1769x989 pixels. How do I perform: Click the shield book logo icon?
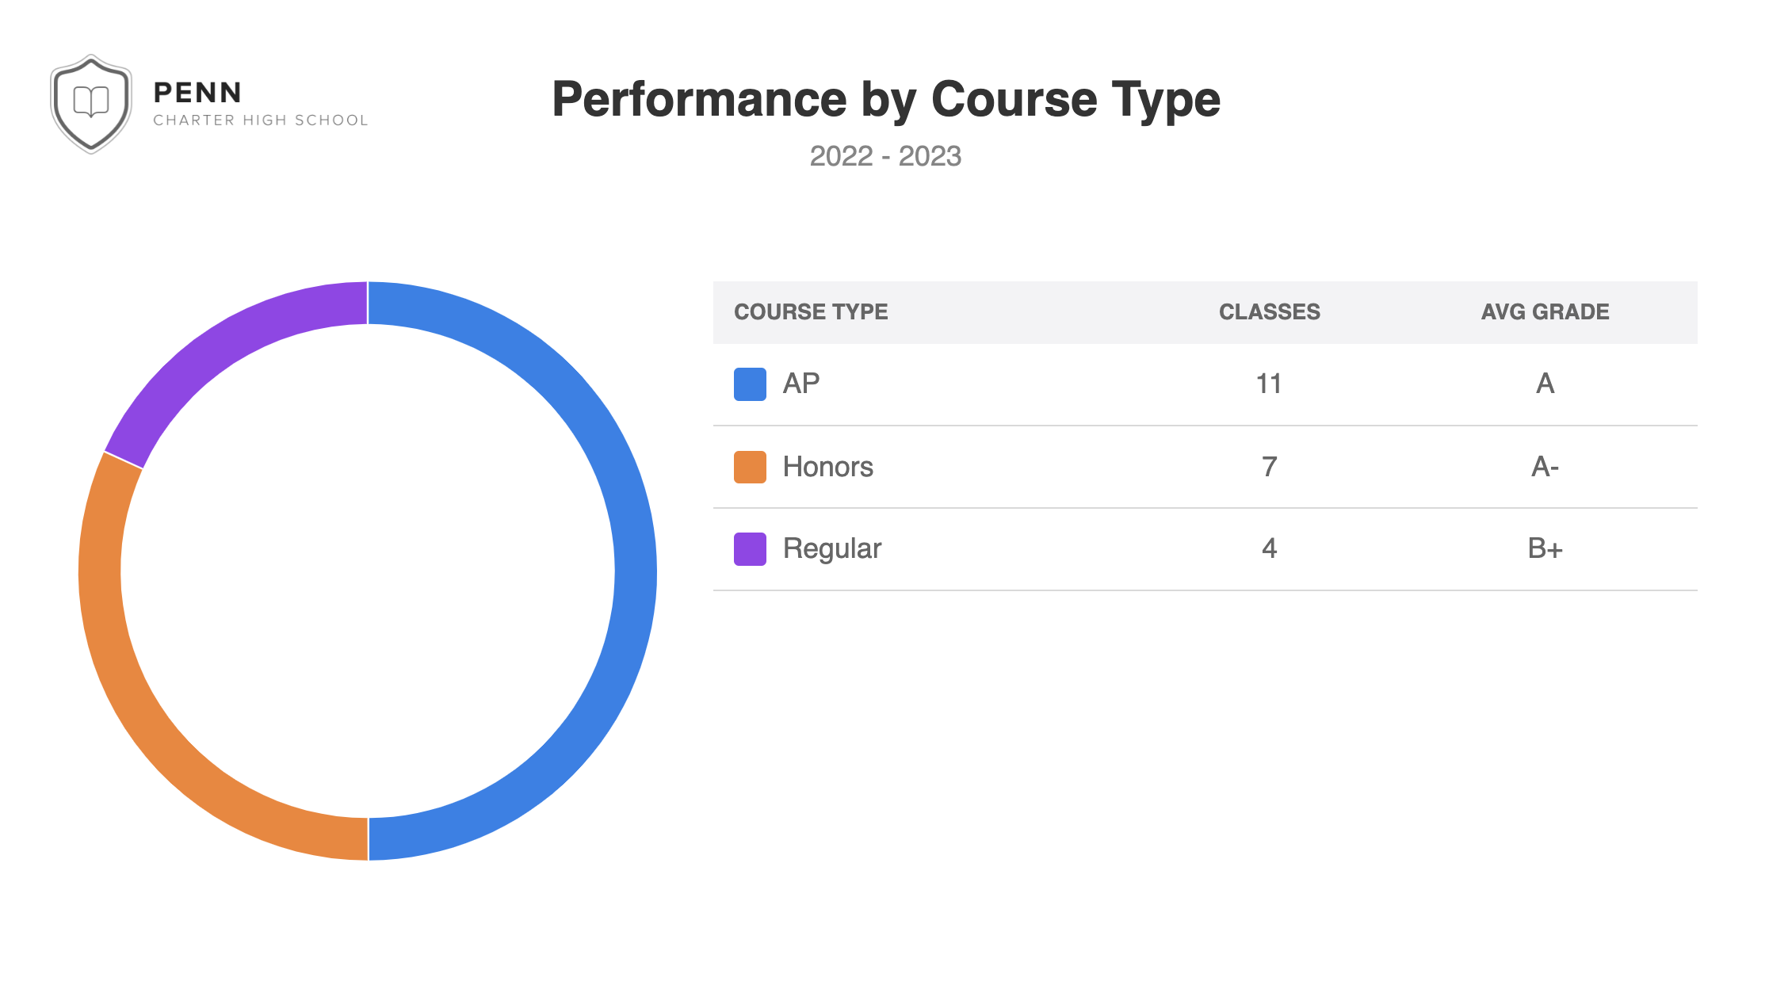coord(91,103)
